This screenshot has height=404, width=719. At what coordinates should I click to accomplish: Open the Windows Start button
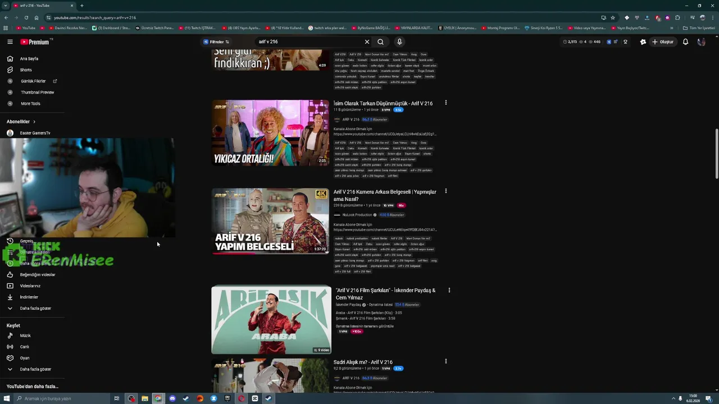point(6,398)
